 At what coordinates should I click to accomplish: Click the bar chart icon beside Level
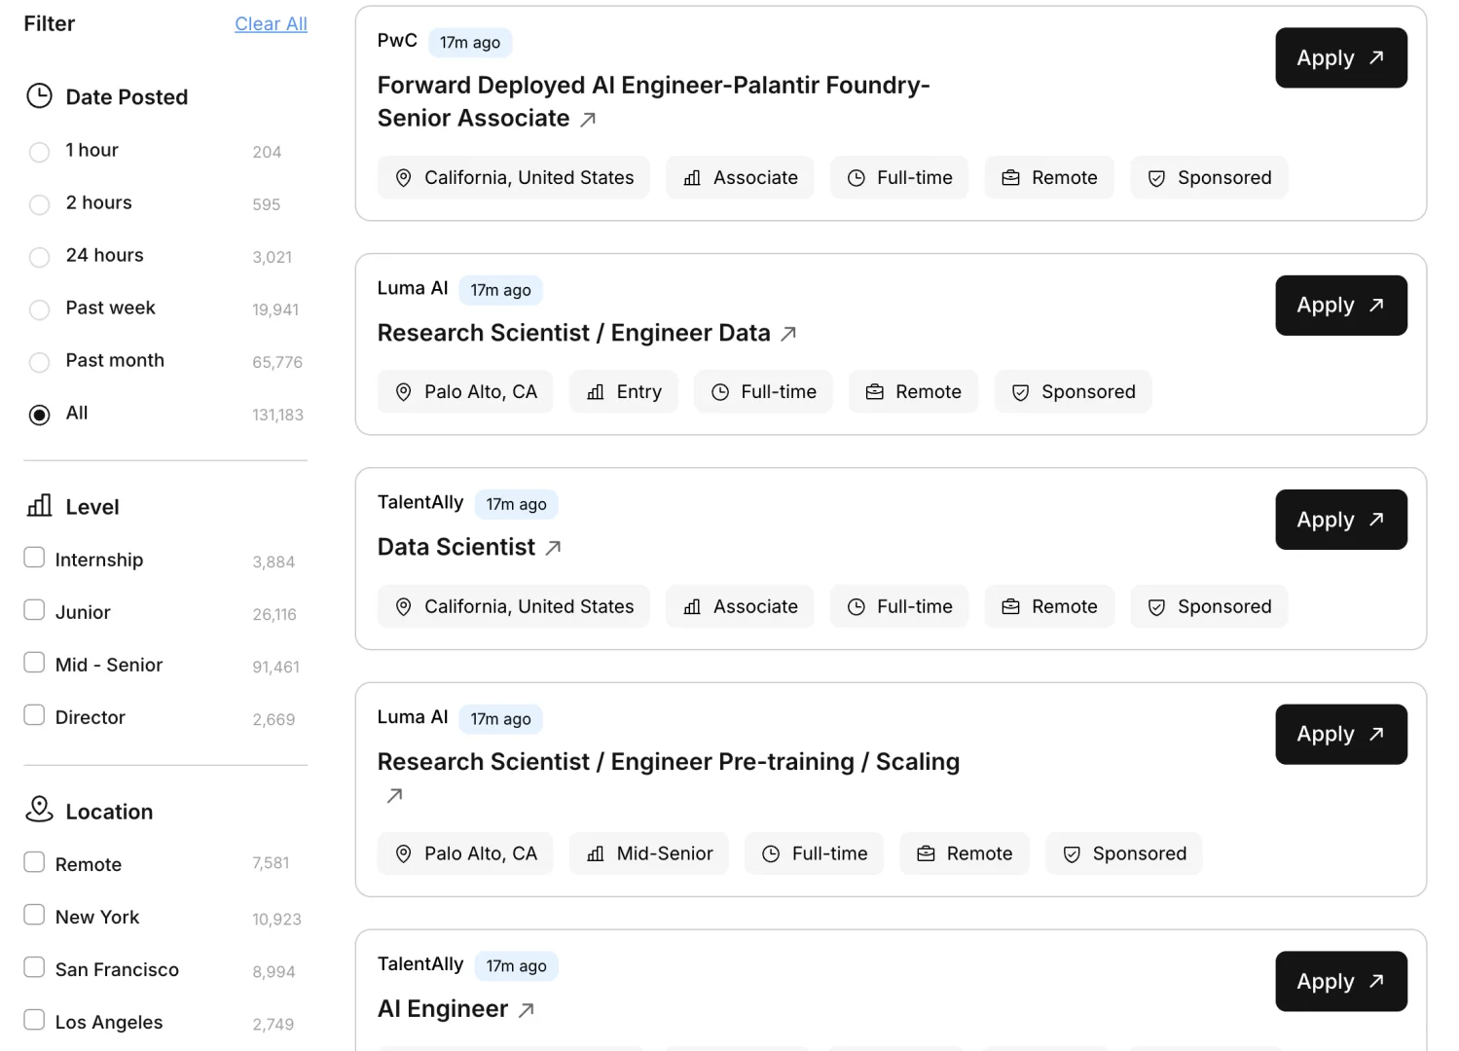click(x=39, y=506)
